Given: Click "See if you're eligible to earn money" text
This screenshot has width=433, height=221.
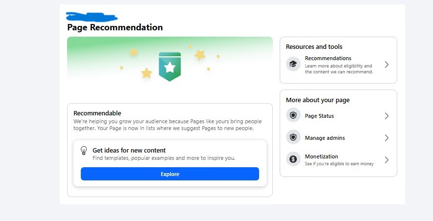Looking at the screenshot, I should click(339, 164).
